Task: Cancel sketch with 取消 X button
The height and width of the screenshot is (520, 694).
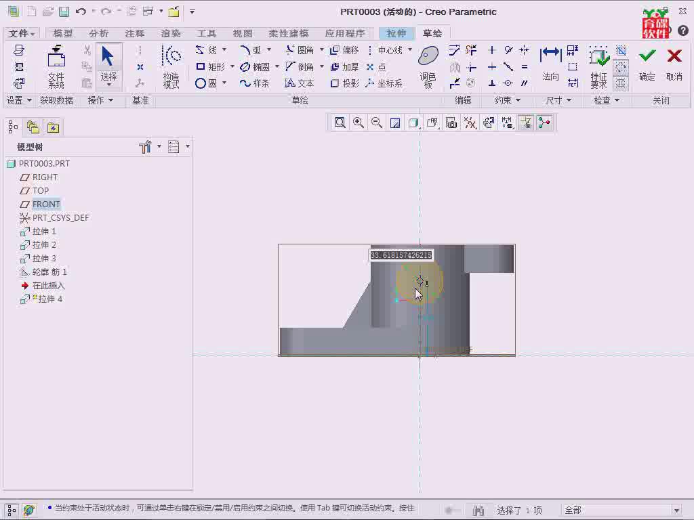Action: 674,64
